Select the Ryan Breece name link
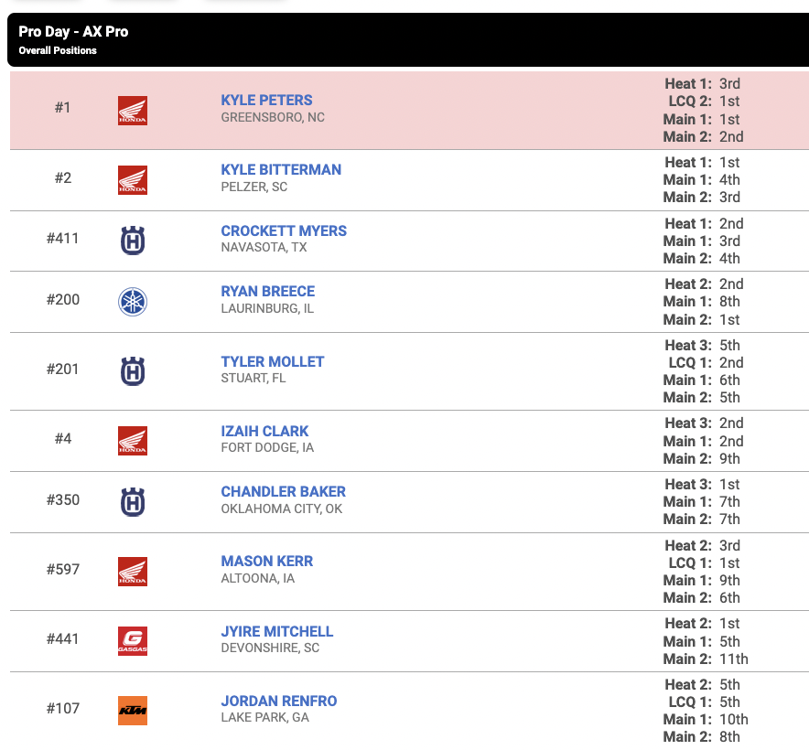Viewport: 809px width, 750px height. (x=267, y=291)
